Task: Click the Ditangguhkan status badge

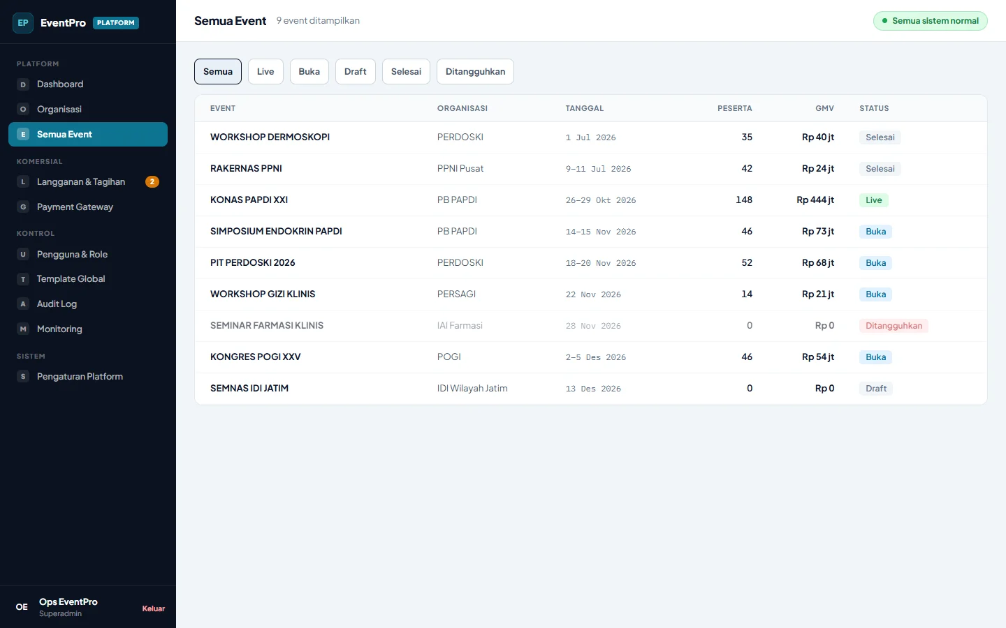Action: 894,326
